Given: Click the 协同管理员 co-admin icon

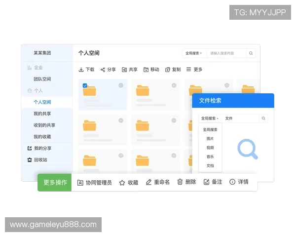Looking at the screenshot, I should [80, 183].
